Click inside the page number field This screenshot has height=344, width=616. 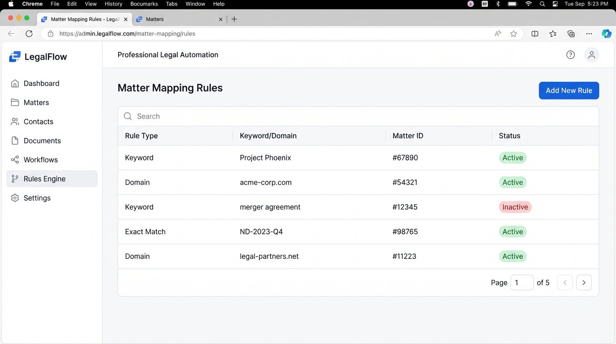point(522,283)
